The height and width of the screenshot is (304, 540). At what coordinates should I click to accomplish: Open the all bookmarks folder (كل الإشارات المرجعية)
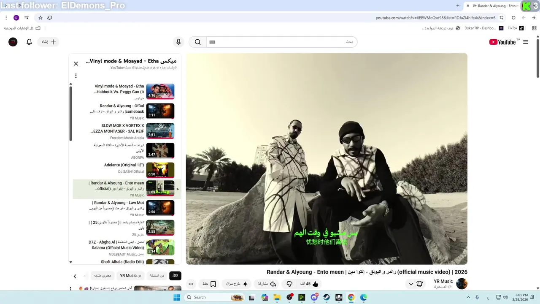tap(22, 28)
